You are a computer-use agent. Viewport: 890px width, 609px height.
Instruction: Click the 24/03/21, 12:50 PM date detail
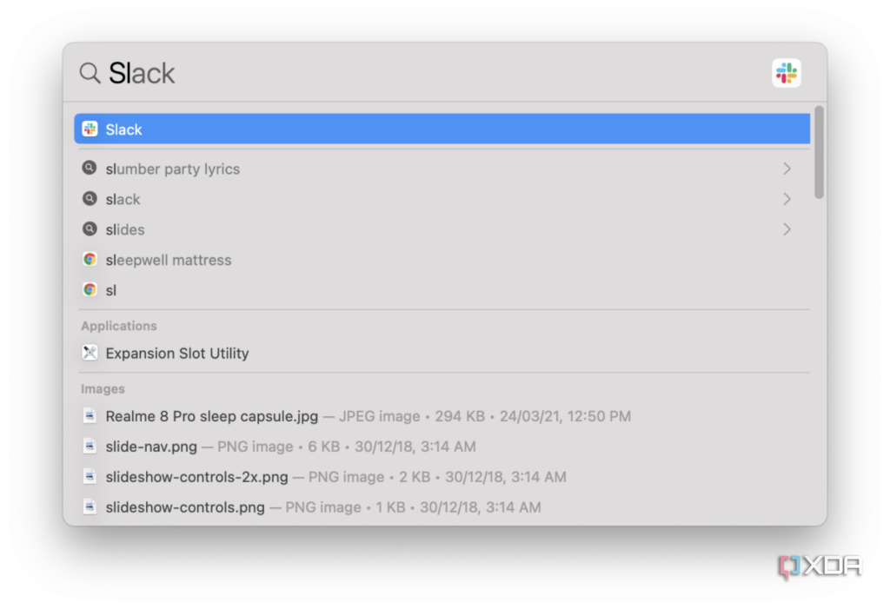565,416
